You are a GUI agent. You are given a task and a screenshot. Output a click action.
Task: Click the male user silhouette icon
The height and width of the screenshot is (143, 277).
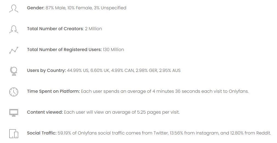14,9
